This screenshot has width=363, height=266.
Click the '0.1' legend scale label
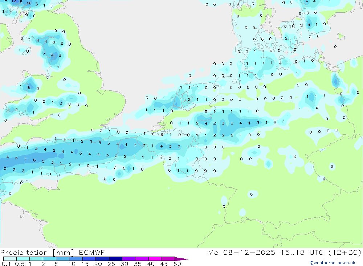6,264
